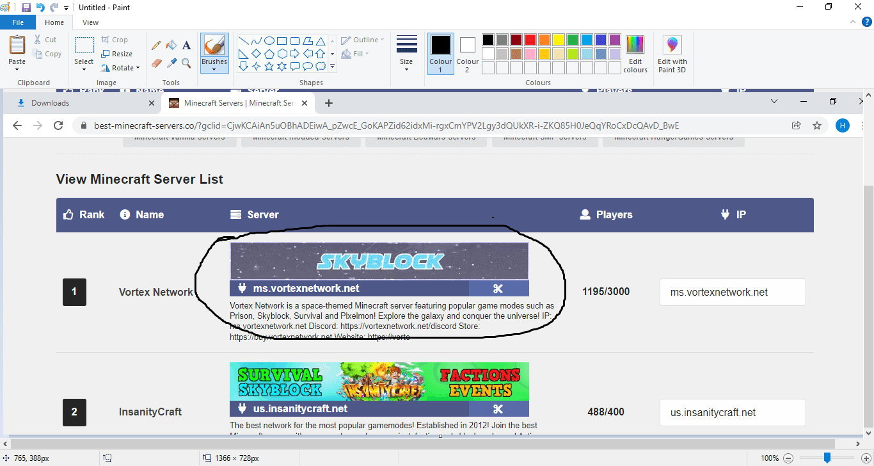Cut the selection with the Cut button

45,40
